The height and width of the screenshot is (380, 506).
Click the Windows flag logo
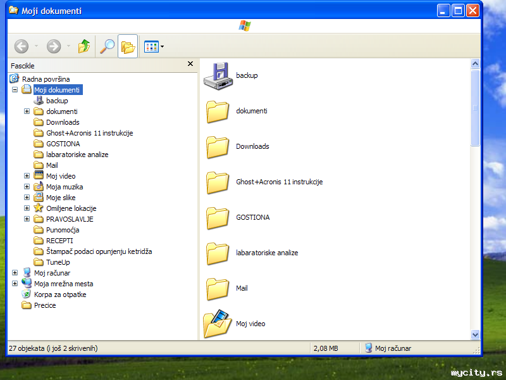click(245, 26)
